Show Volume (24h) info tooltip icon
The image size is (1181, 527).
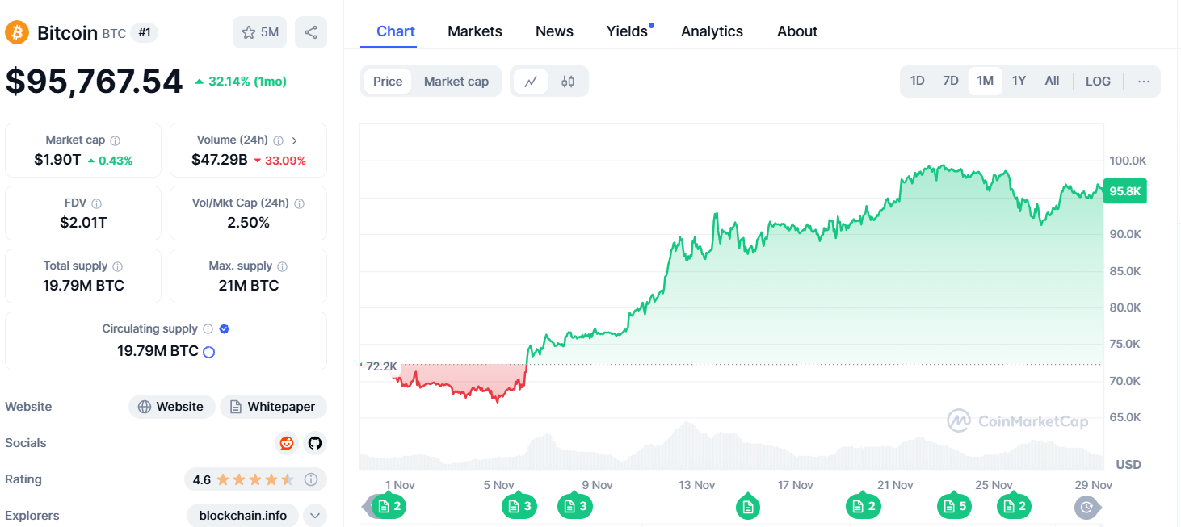(278, 140)
